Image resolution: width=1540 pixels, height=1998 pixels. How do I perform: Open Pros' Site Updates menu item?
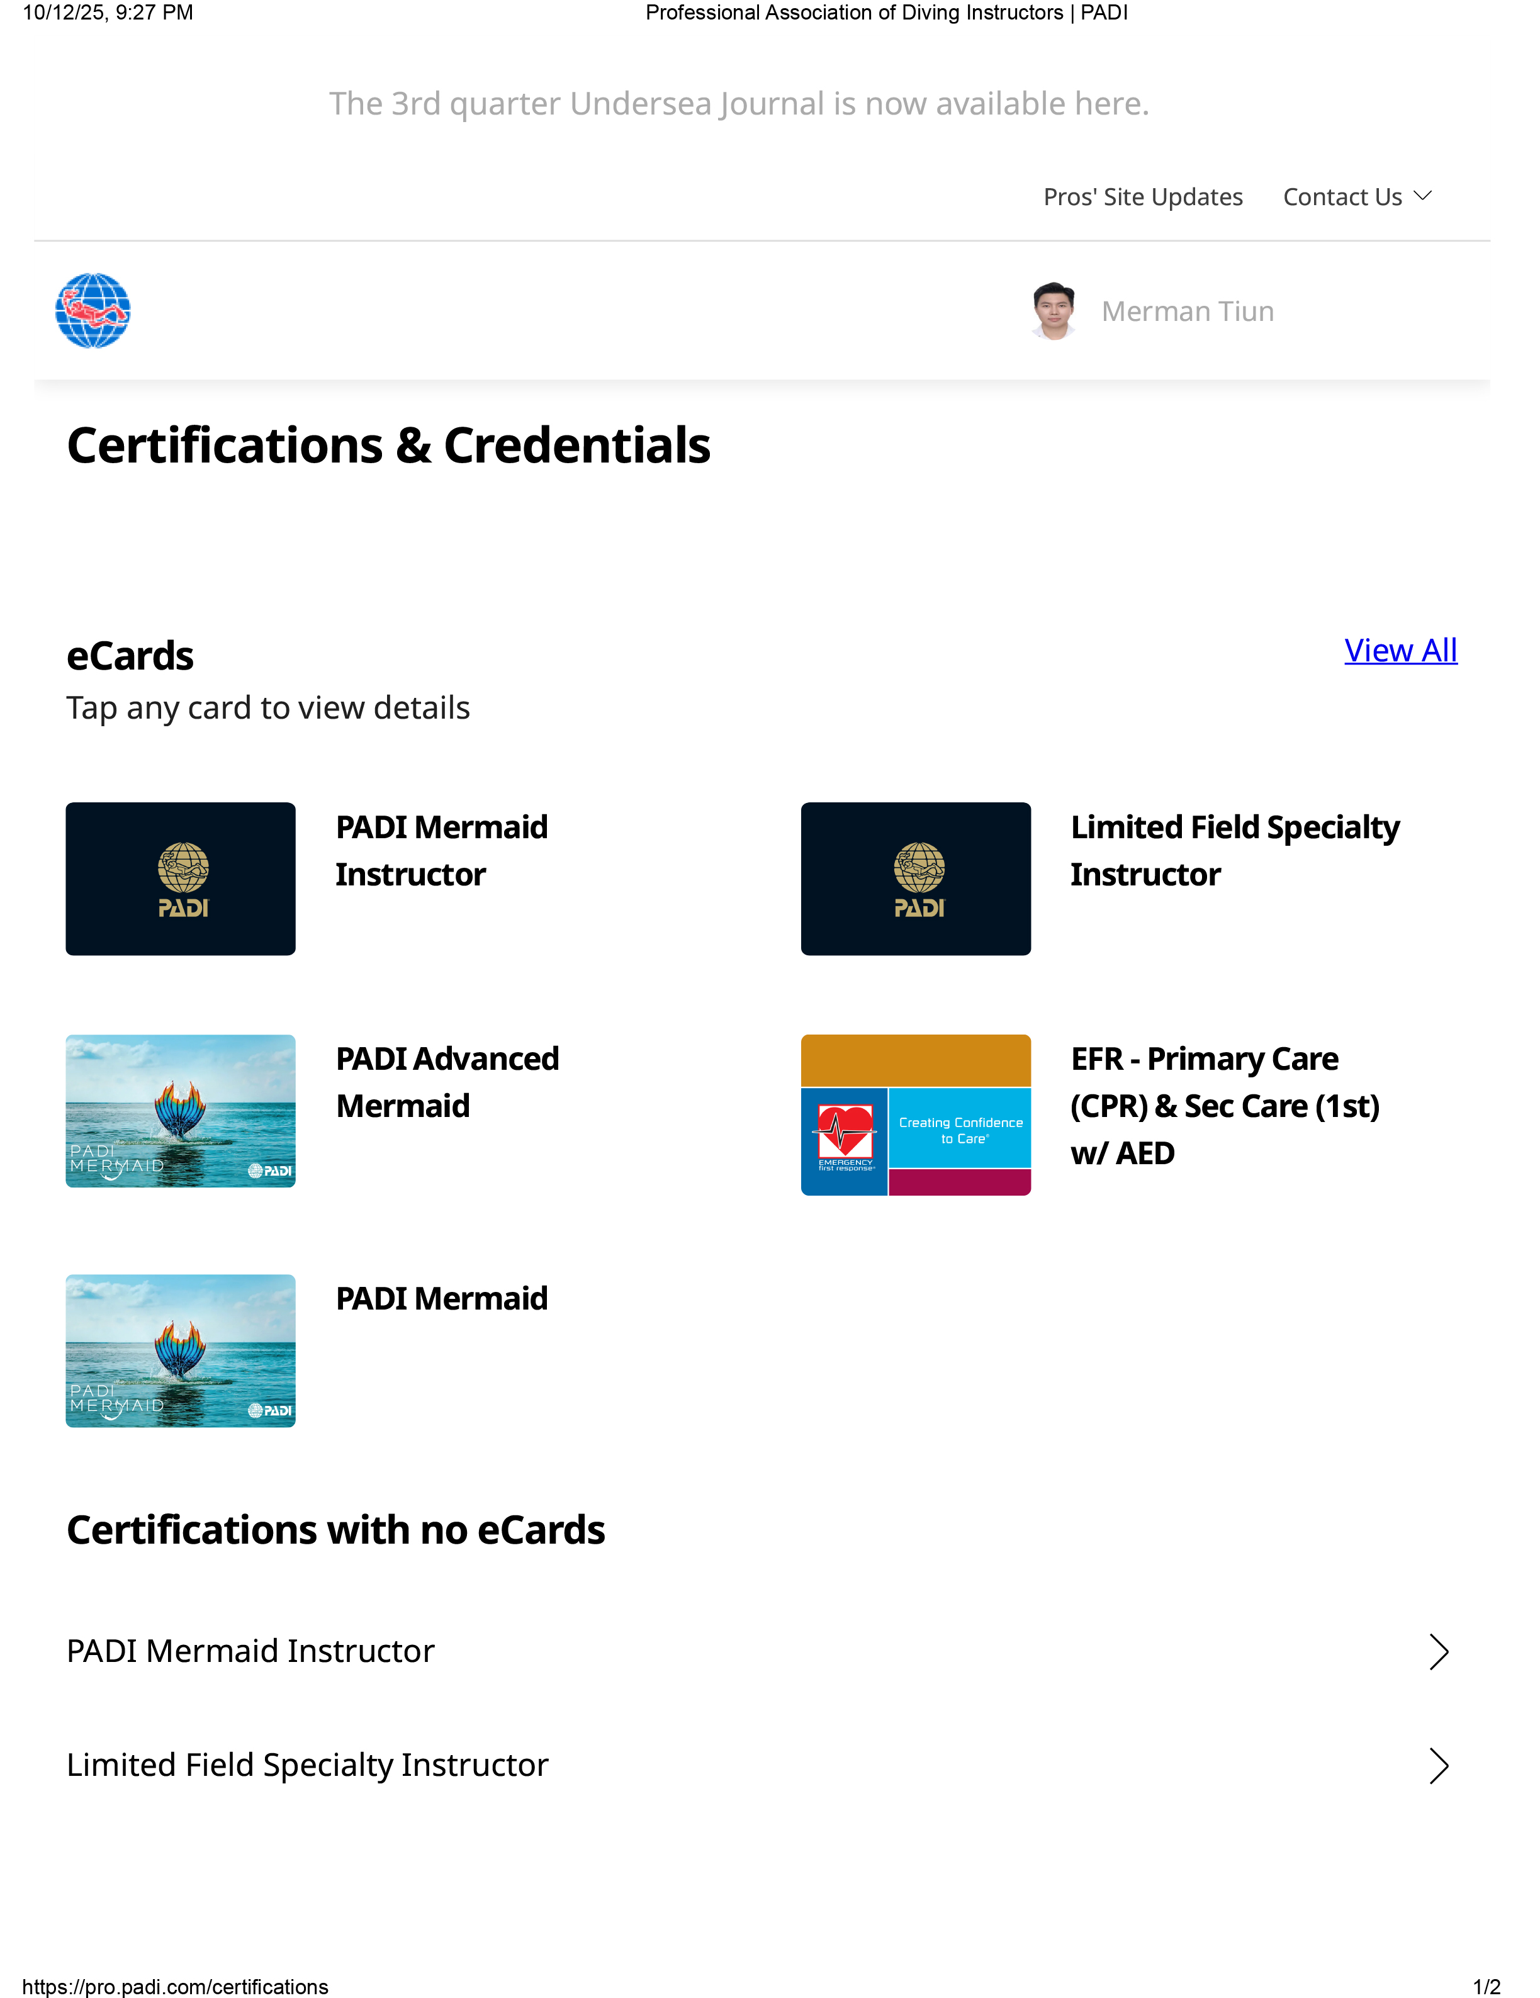pyautogui.click(x=1143, y=197)
